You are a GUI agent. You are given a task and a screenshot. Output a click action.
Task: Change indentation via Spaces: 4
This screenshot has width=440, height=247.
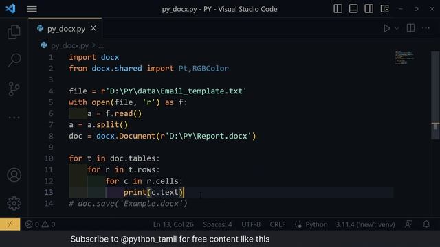pyautogui.click(x=217, y=224)
